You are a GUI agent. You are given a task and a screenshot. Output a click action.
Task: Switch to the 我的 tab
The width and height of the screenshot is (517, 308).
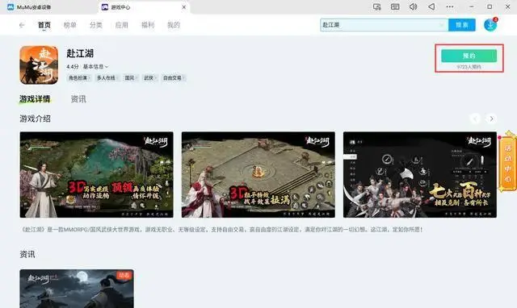(174, 25)
